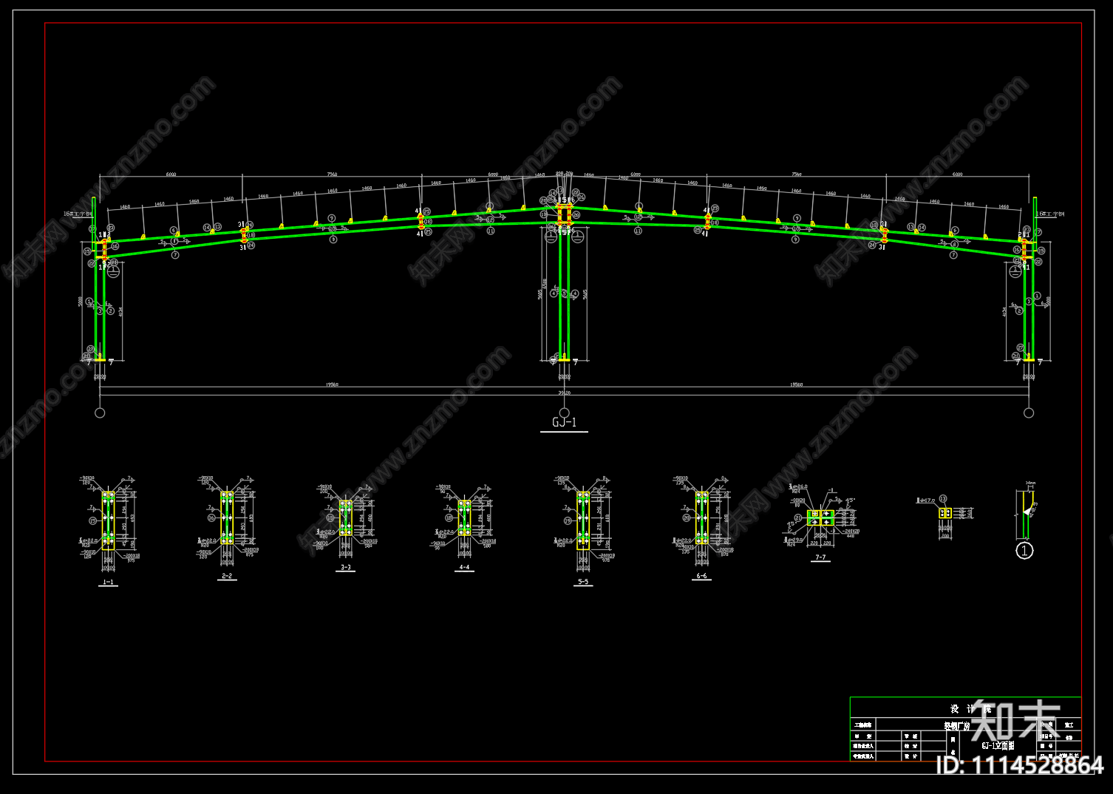Screen dimensions: 1113x794
Task: Click the 1-1 section label
Action: tap(108, 583)
